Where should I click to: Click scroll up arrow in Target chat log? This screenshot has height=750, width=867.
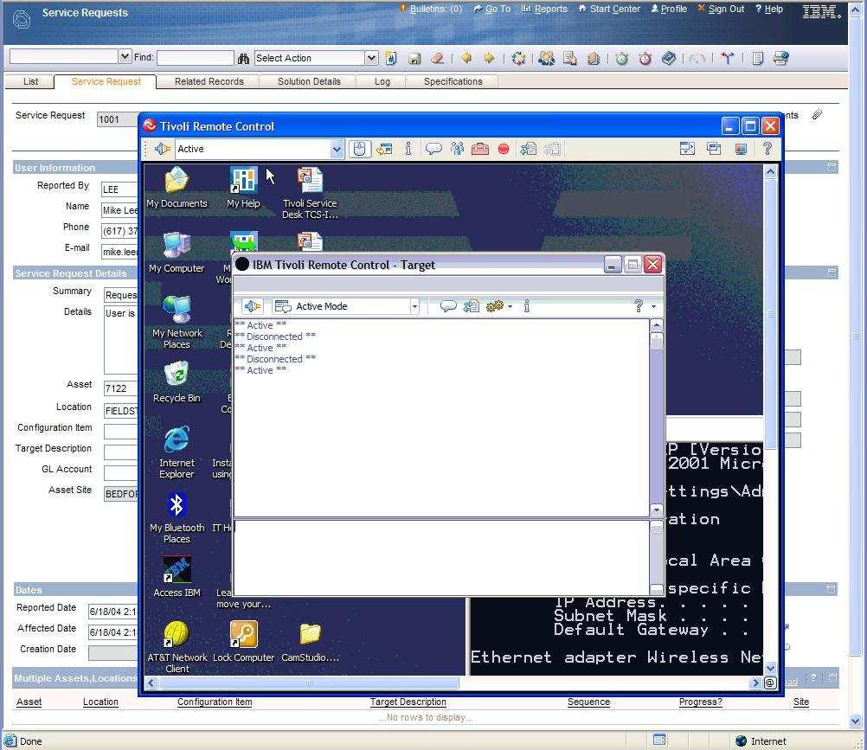point(657,325)
